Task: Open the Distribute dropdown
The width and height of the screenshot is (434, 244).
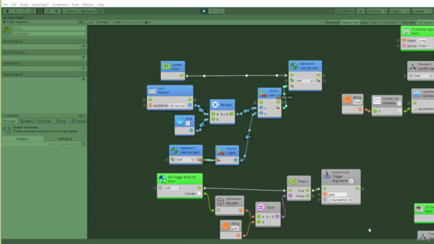Action: (391, 22)
